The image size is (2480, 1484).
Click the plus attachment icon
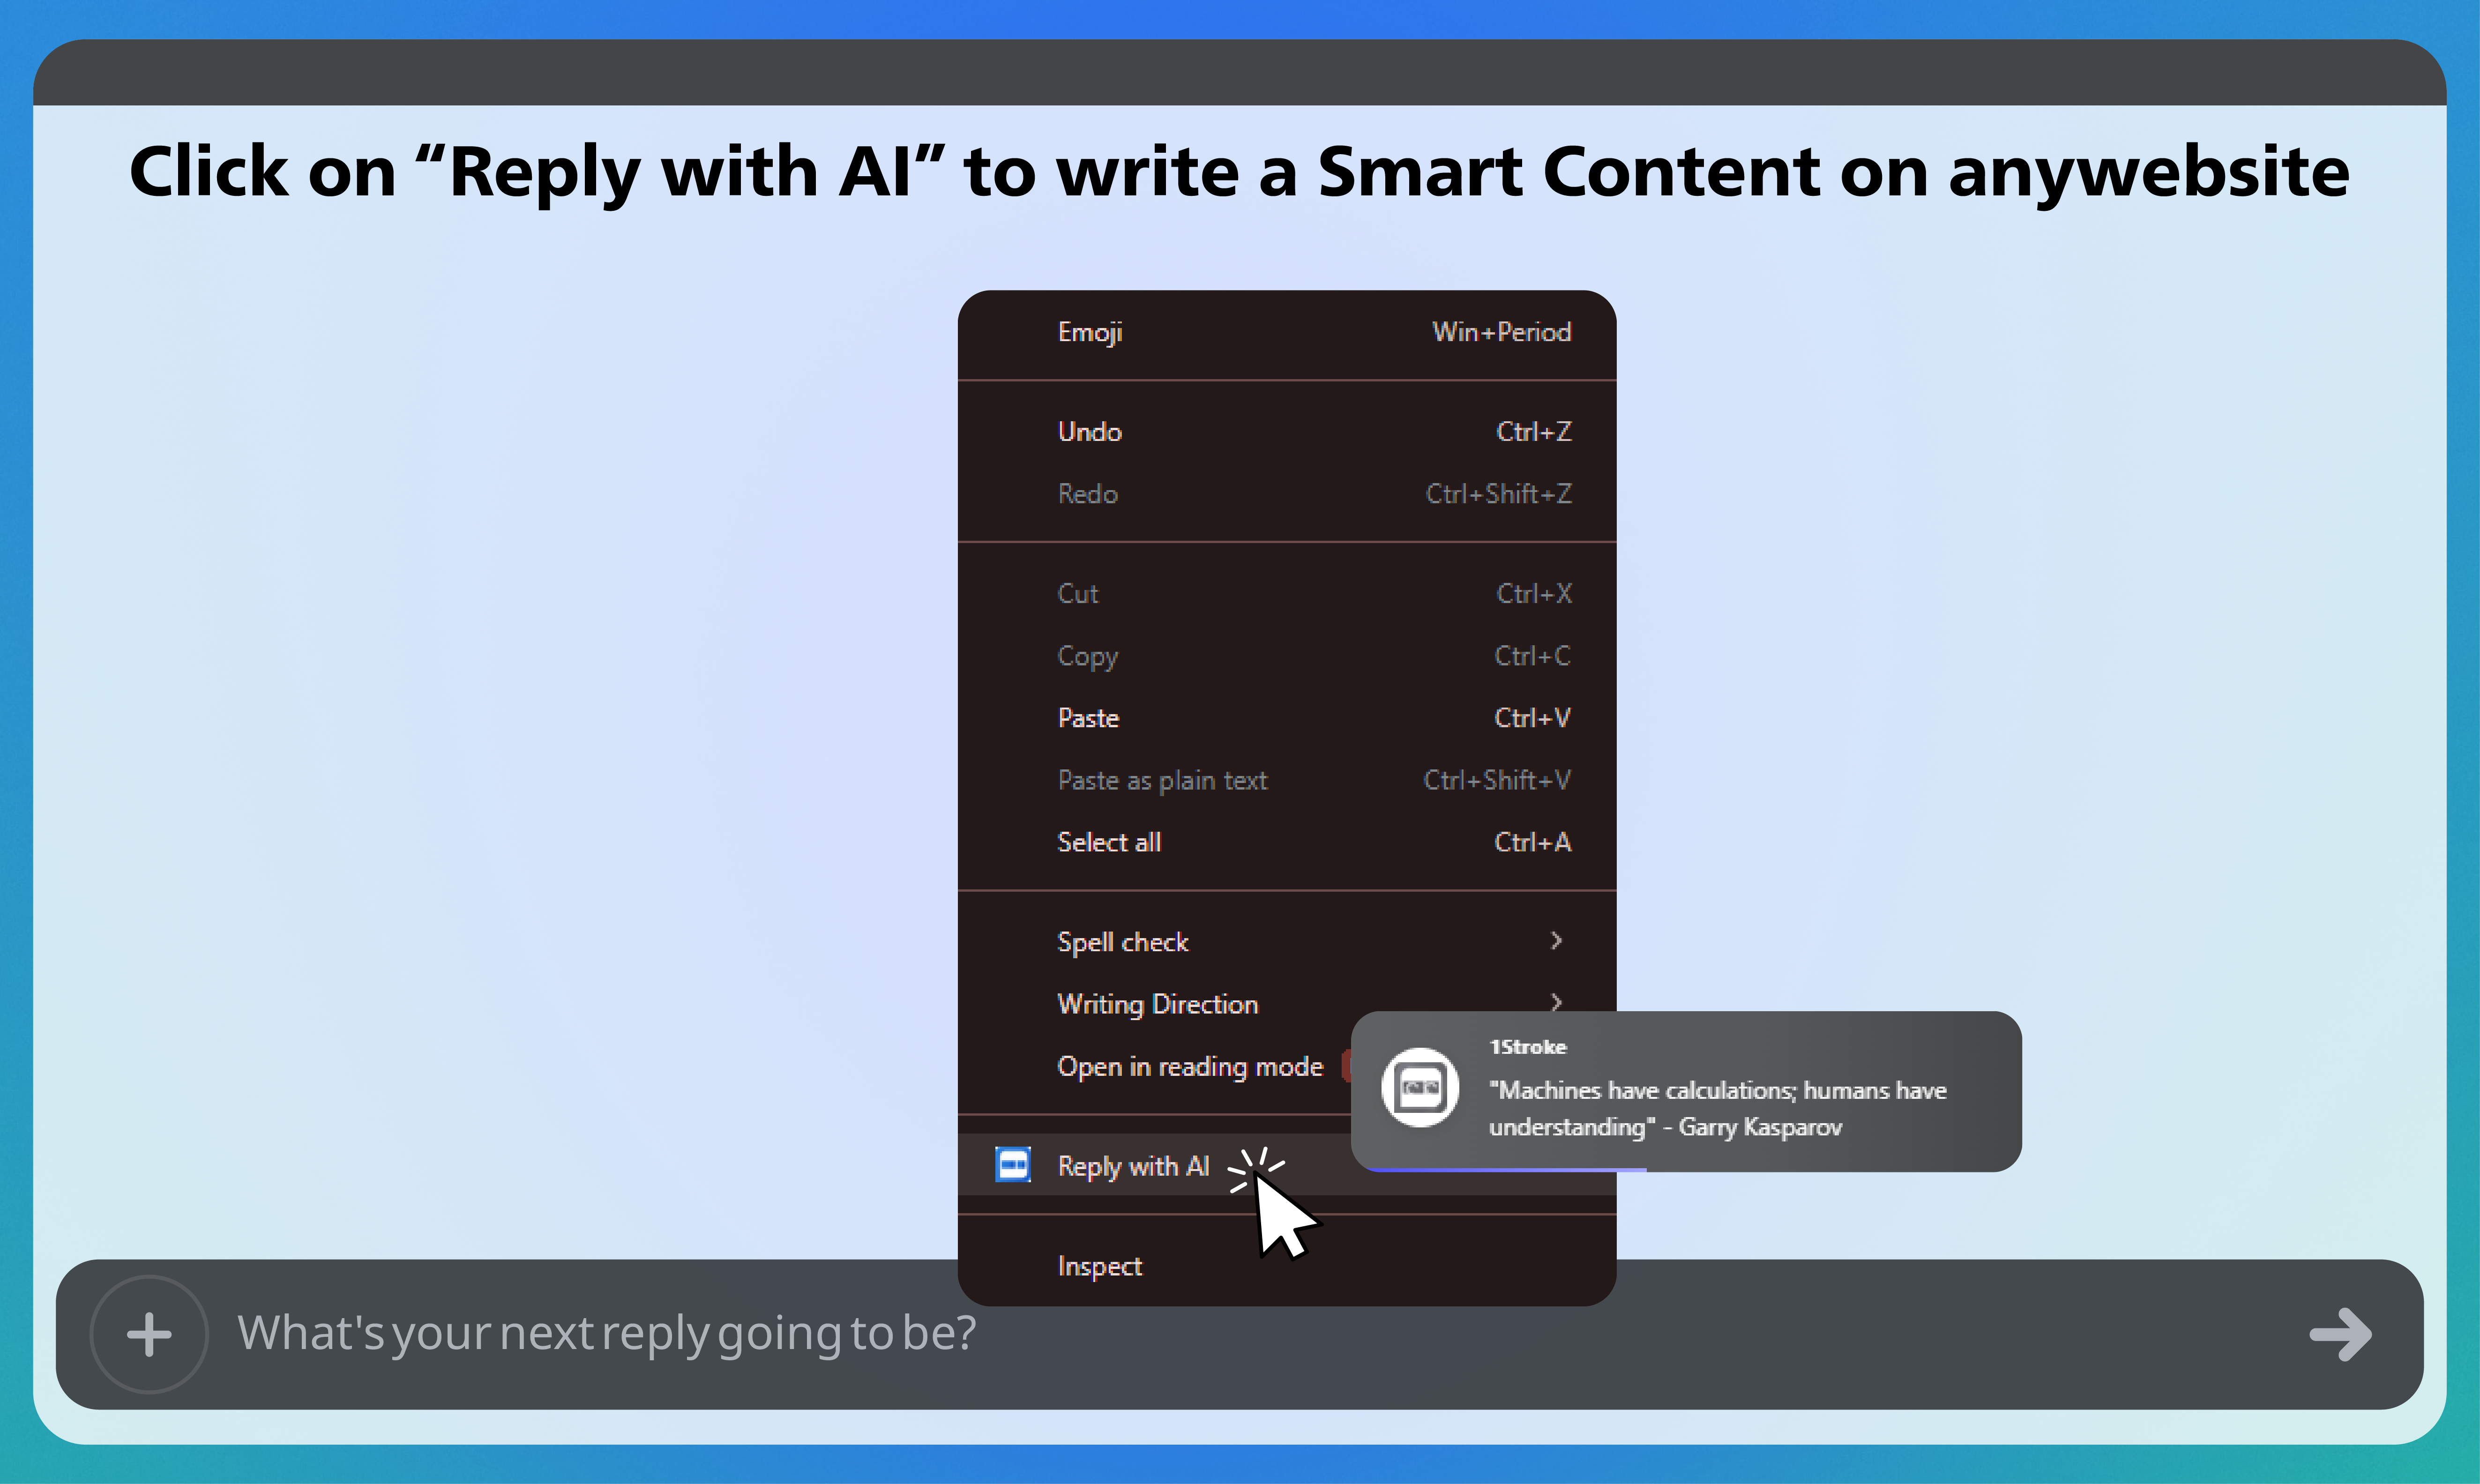(149, 1334)
